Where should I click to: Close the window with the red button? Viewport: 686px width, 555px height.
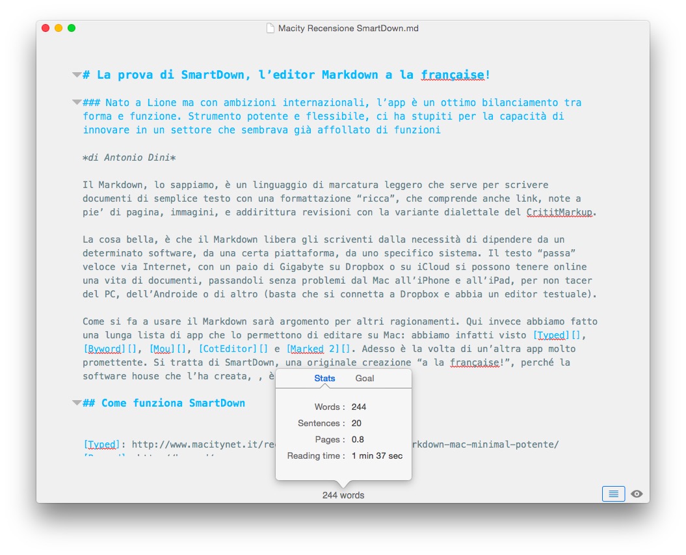coord(46,28)
